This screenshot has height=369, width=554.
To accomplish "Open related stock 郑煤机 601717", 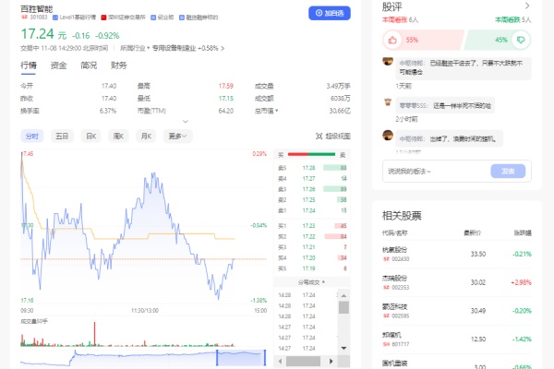I will coord(456,339).
